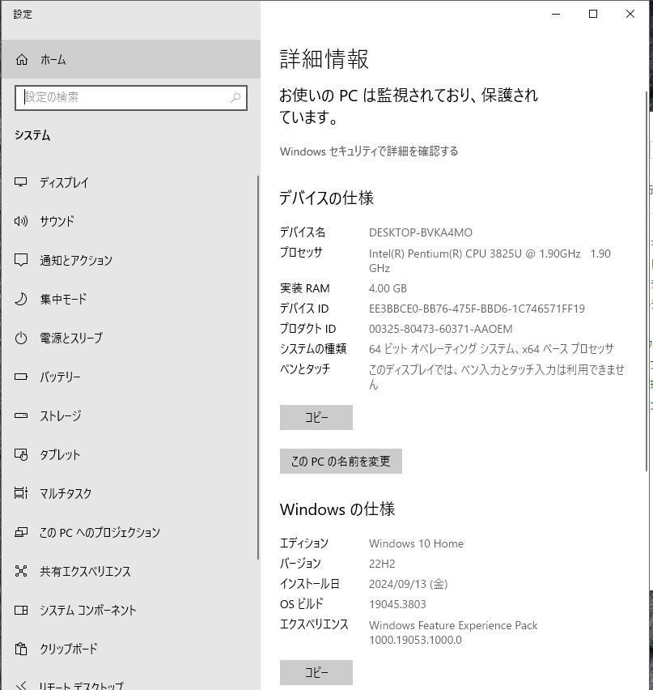Select タブレット in sidebar

pyautogui.click(x=129, y=454)
